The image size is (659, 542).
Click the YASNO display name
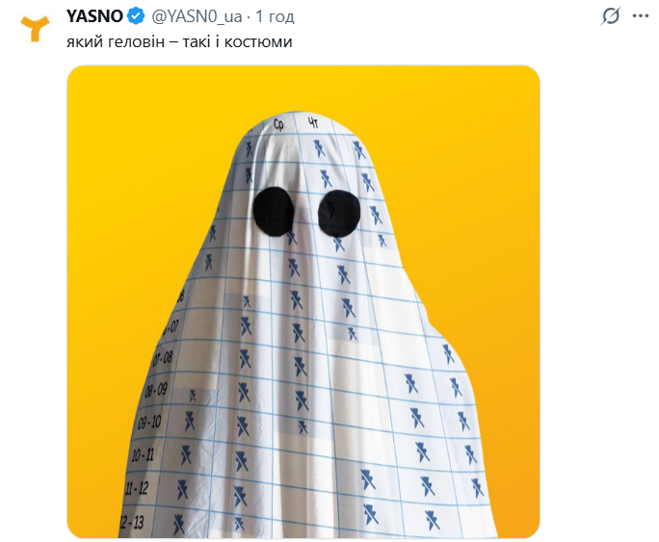pos(94,16)
